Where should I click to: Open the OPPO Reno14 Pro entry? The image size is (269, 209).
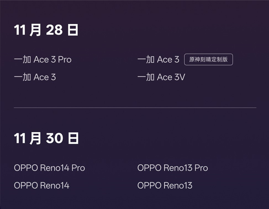click(x=49, y=168)
